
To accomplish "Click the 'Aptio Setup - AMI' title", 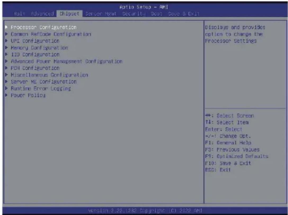I will point(144,7).
